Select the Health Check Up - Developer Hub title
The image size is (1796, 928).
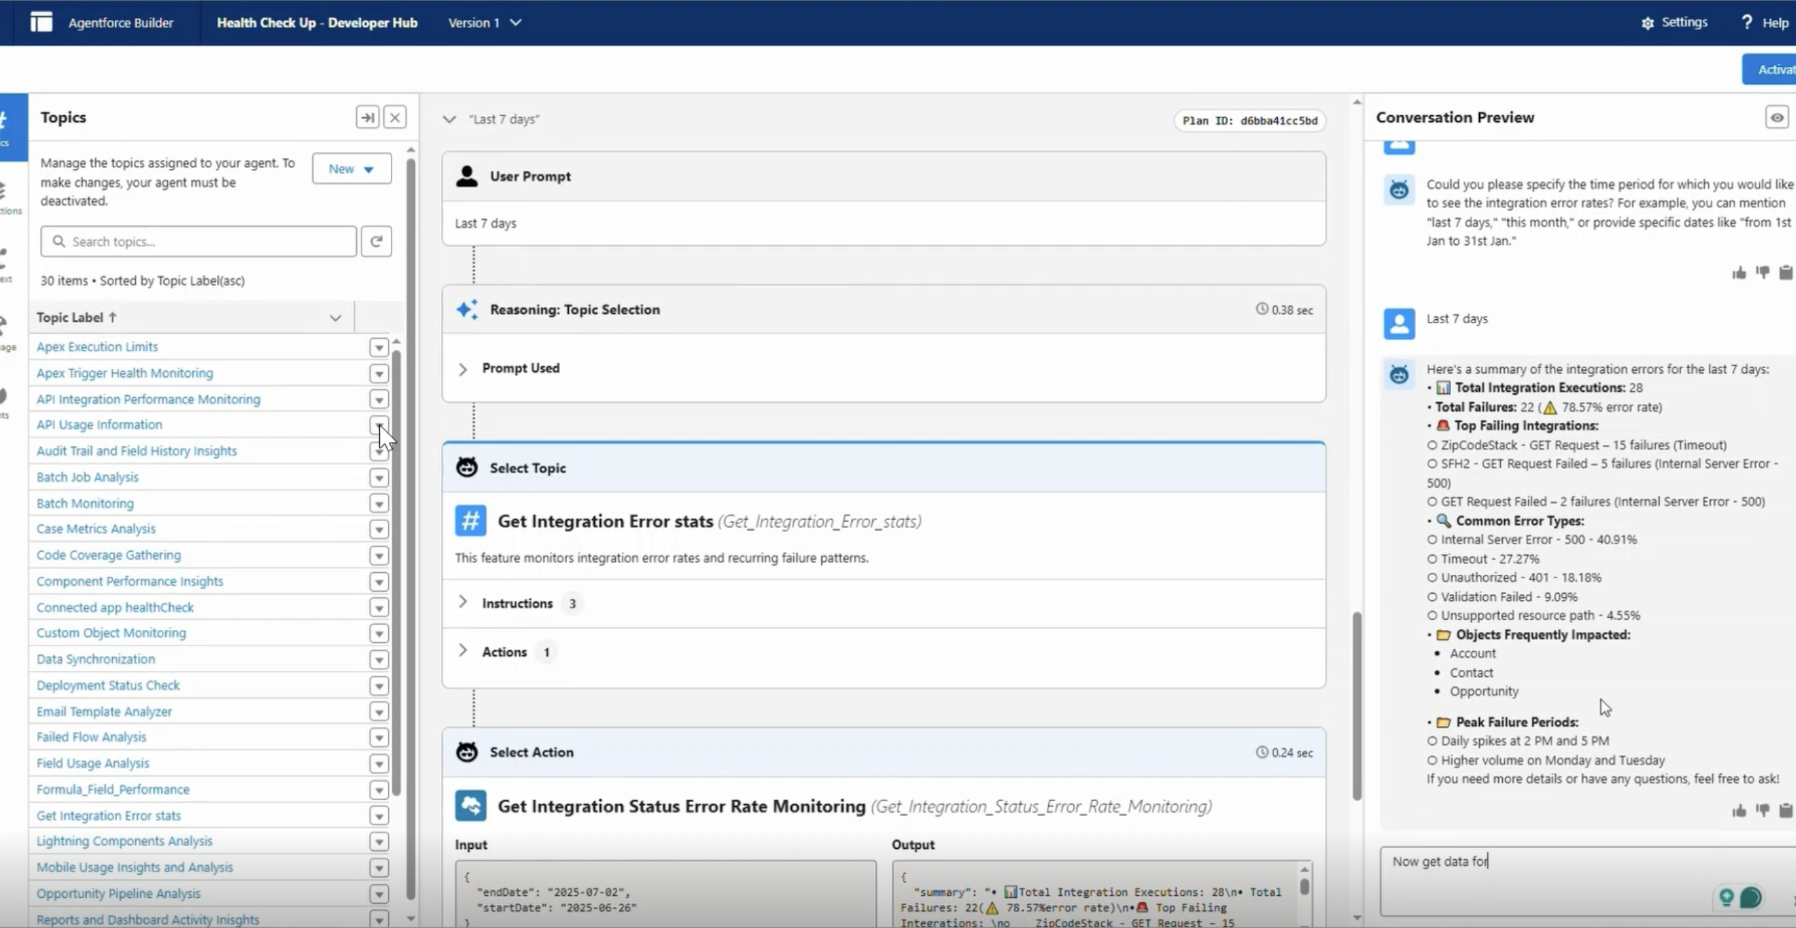[317, 22]
